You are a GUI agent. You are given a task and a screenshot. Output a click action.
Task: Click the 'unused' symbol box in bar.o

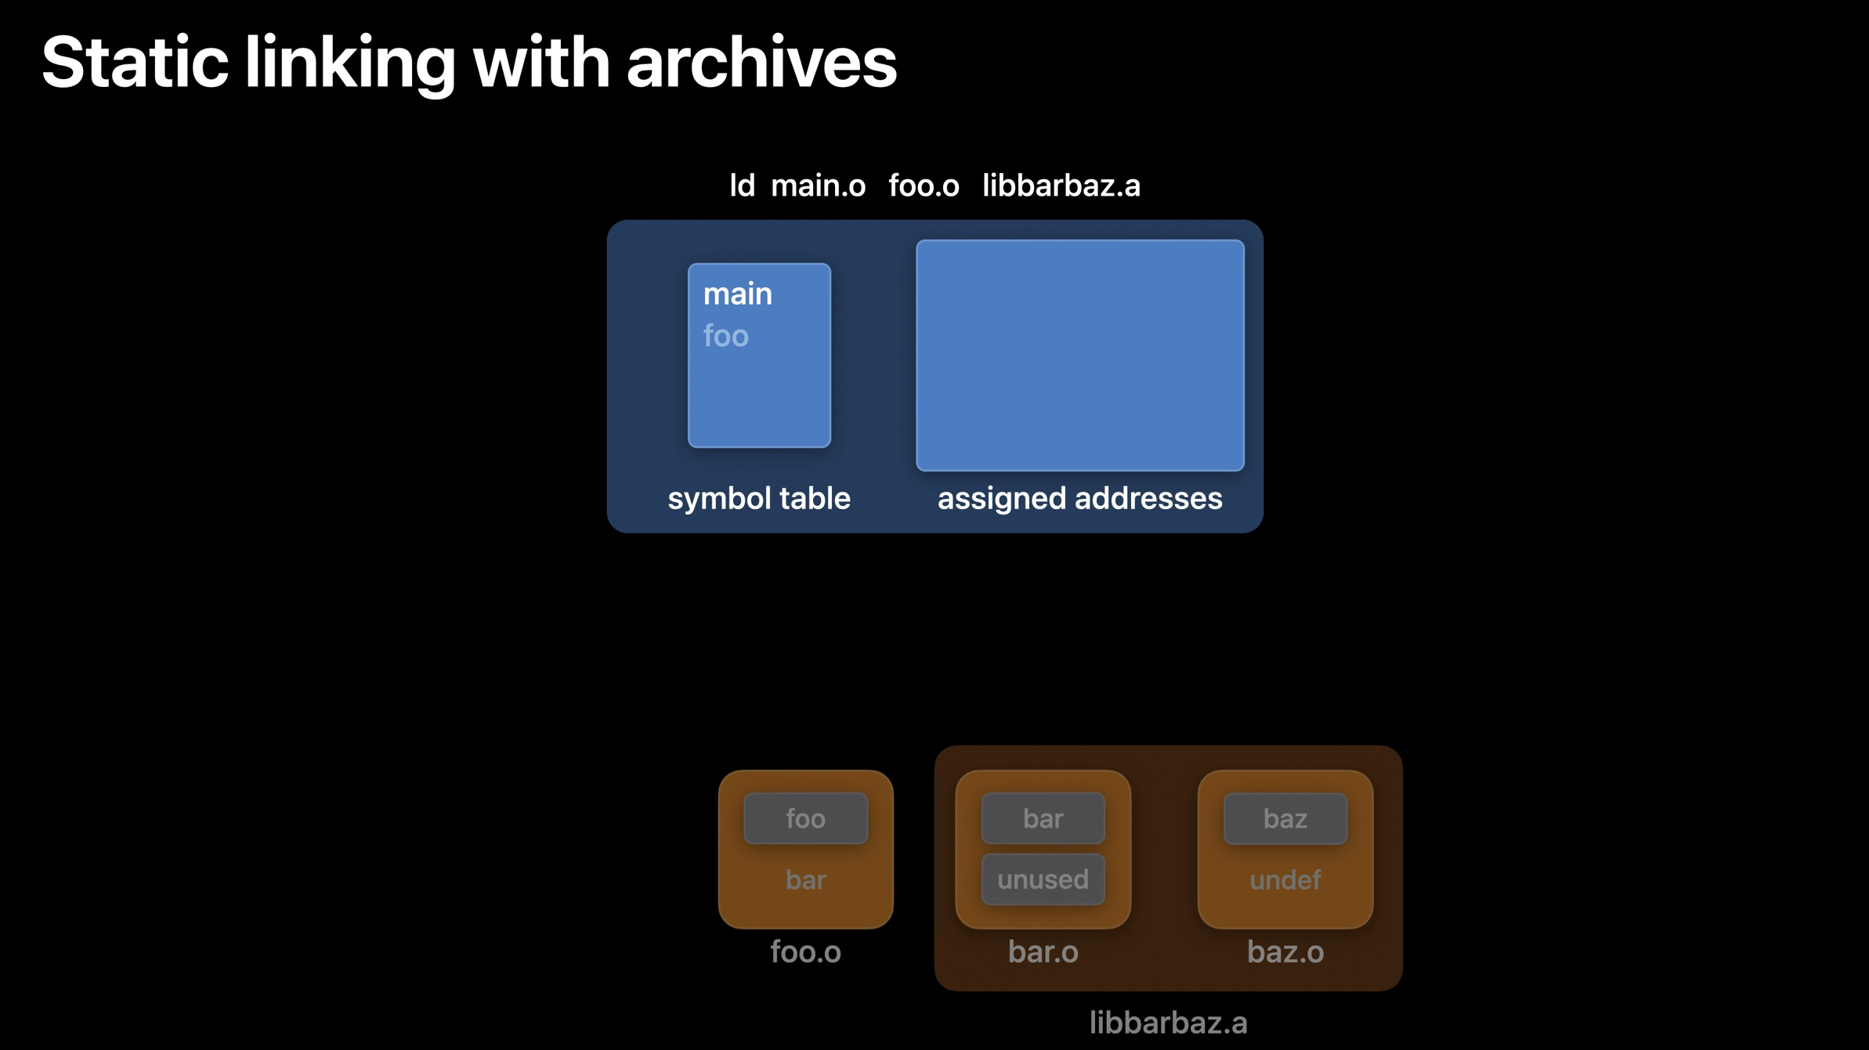tap(1043, 879)
